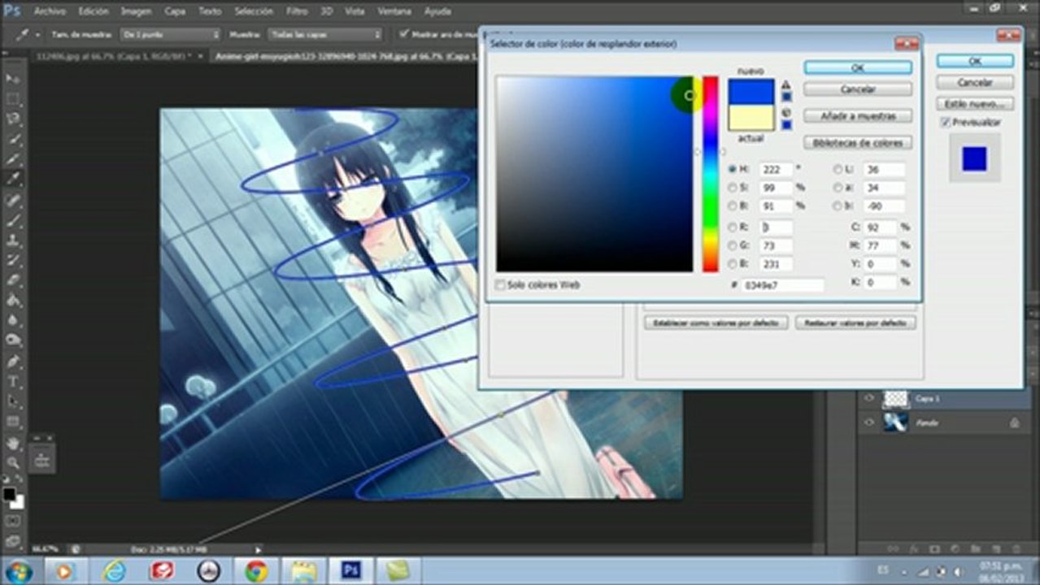The width and height of the screenshot is (1040, 585).
Task: Select the Lab 'a' radio button
Action: click(x=838, y=188)
